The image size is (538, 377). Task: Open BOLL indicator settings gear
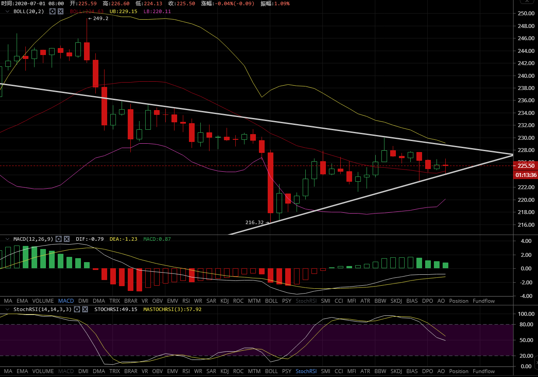click(52, 11)
